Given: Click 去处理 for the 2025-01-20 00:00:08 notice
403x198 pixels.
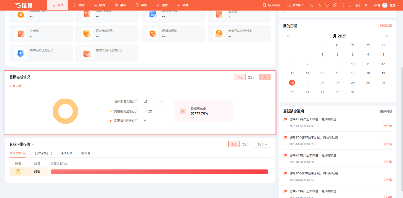Looking at the screenshot, I should [x=387, y=162].
